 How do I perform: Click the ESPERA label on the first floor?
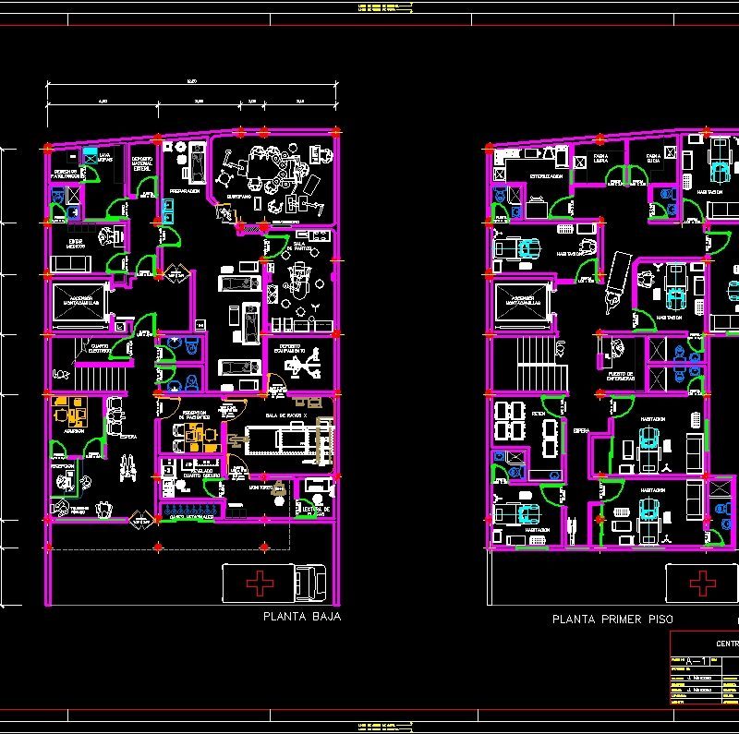(x=580, y=428)
